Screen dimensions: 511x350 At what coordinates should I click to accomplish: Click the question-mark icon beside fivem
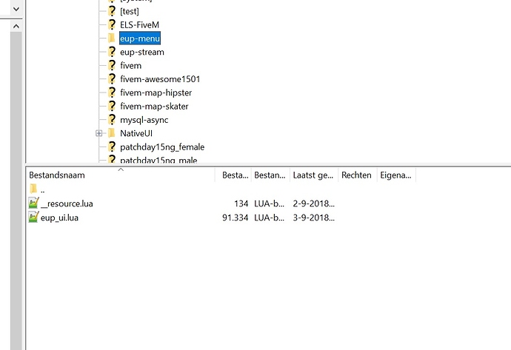112,65
